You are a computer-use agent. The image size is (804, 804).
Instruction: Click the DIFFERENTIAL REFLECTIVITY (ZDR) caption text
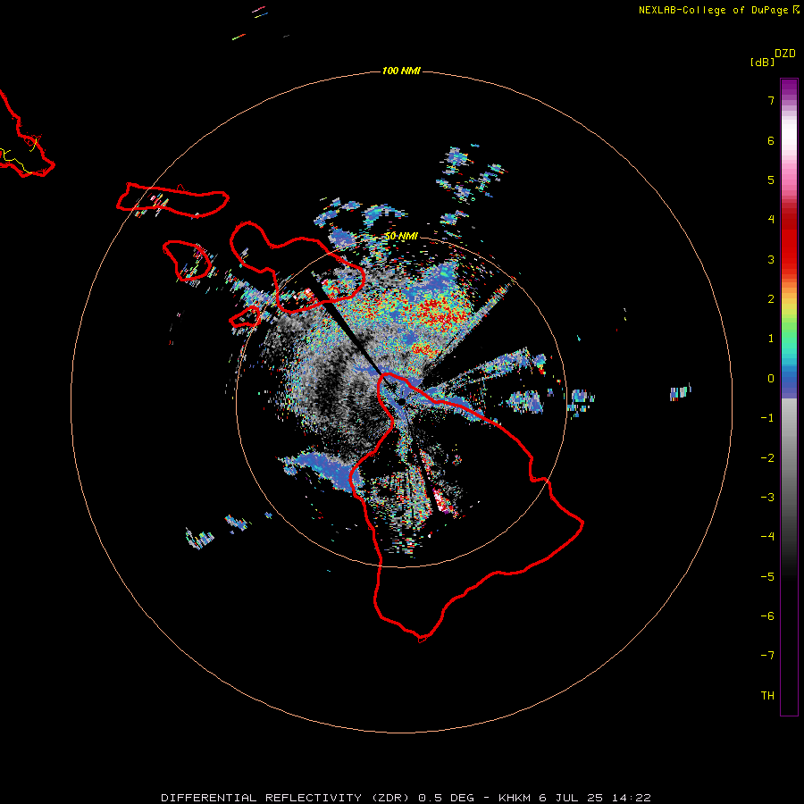coord(285,798)
